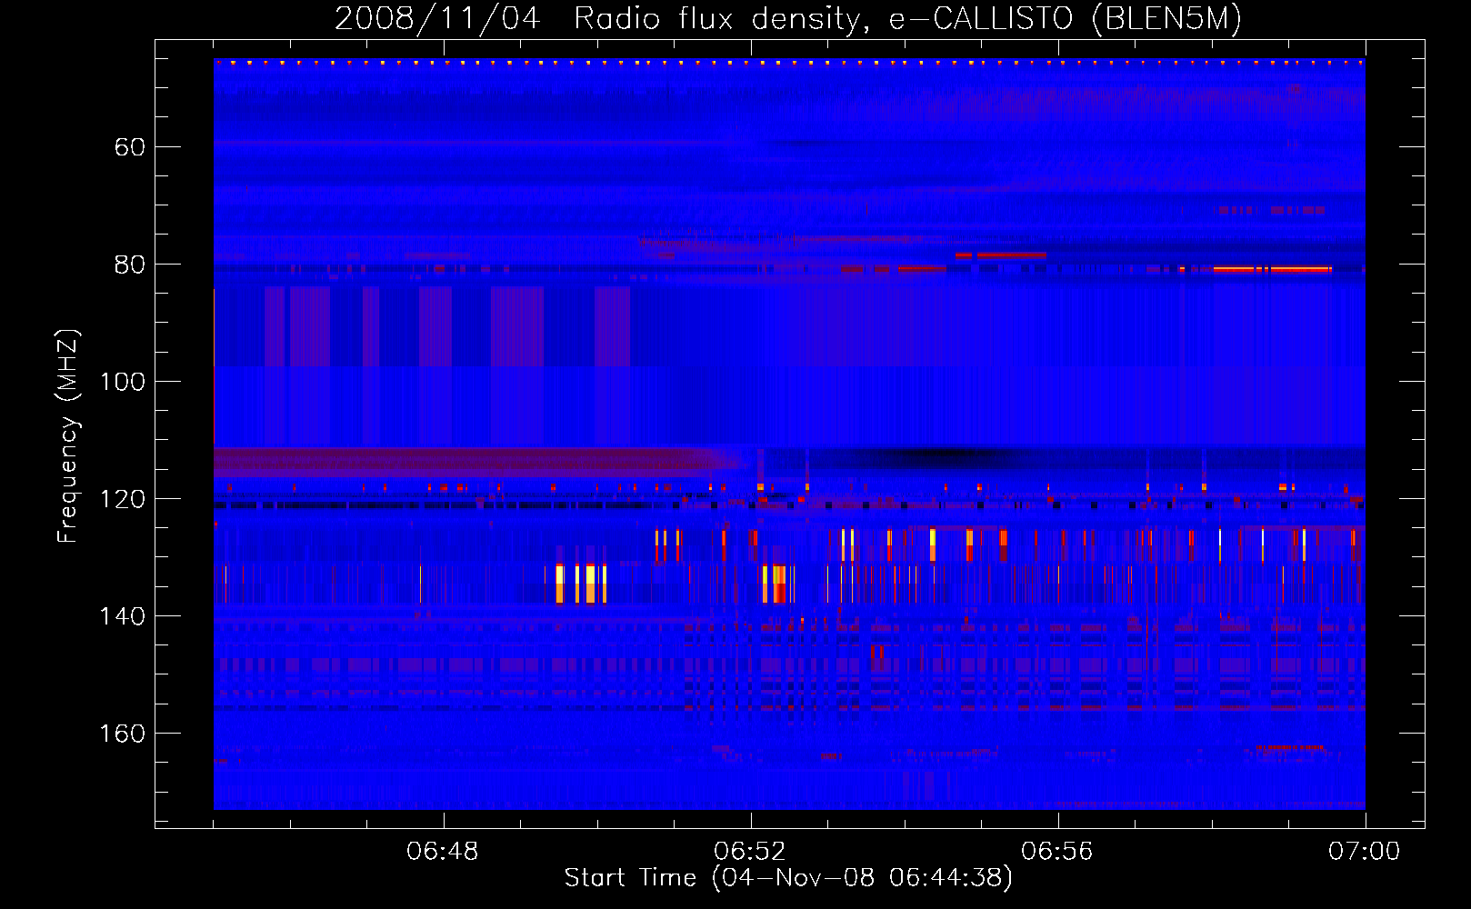The image size is (1471, 909).
Task: Click the 'e-CALLISTO (BLEN5M)' text in title
Action: [1066, 19]
